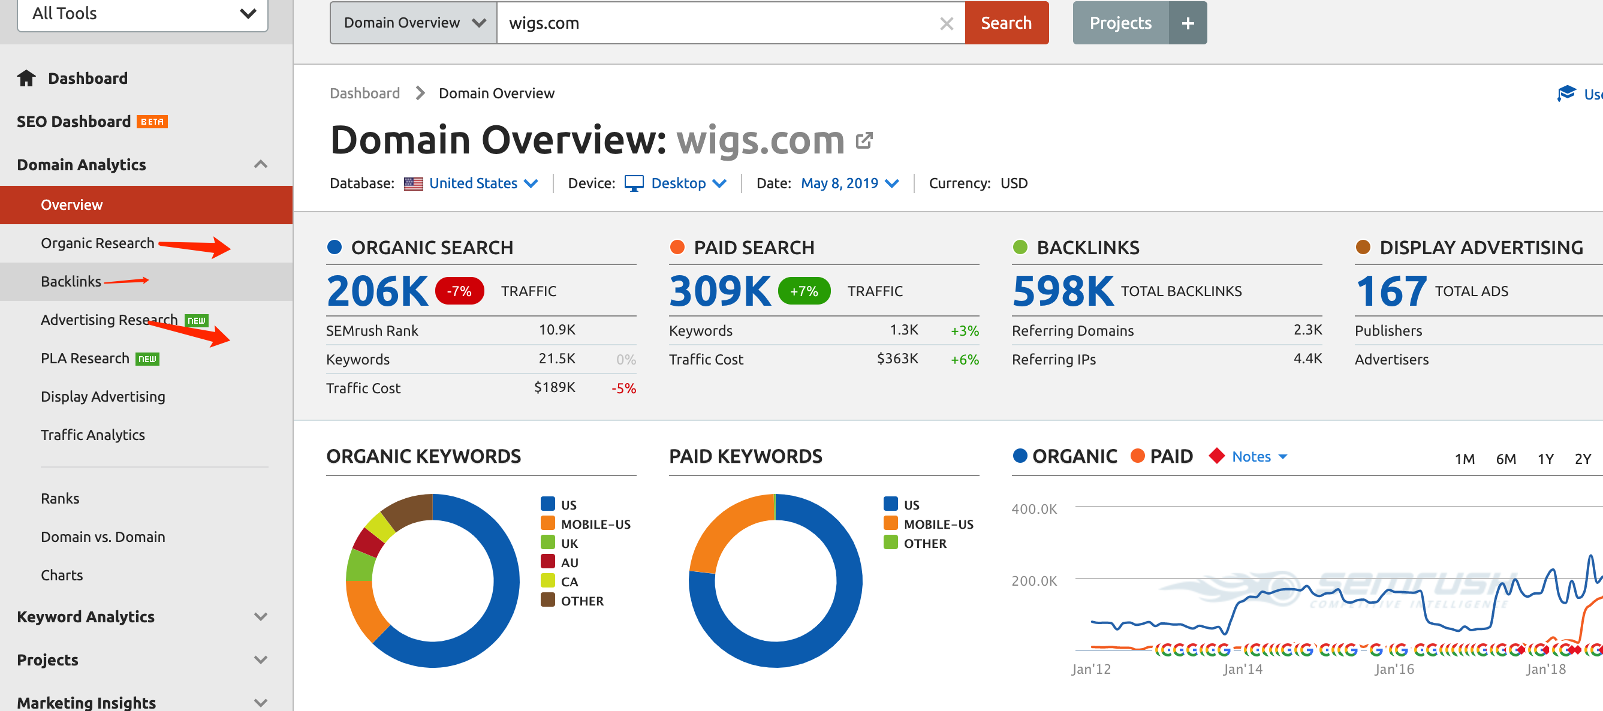Screen dimensions: 1603x711
Task: Set chart range to 6M
Action: click(x=1506, y=459)
